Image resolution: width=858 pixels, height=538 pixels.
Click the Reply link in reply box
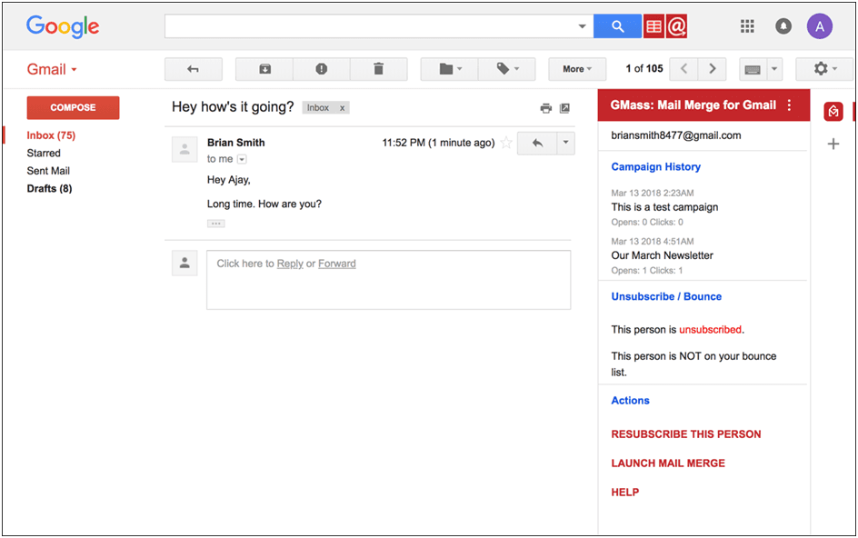(290, 264)
